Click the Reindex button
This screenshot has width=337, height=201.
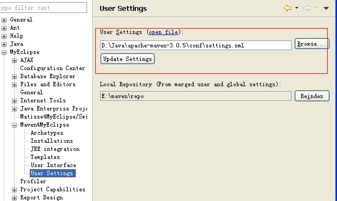click(x=312, y=96)
